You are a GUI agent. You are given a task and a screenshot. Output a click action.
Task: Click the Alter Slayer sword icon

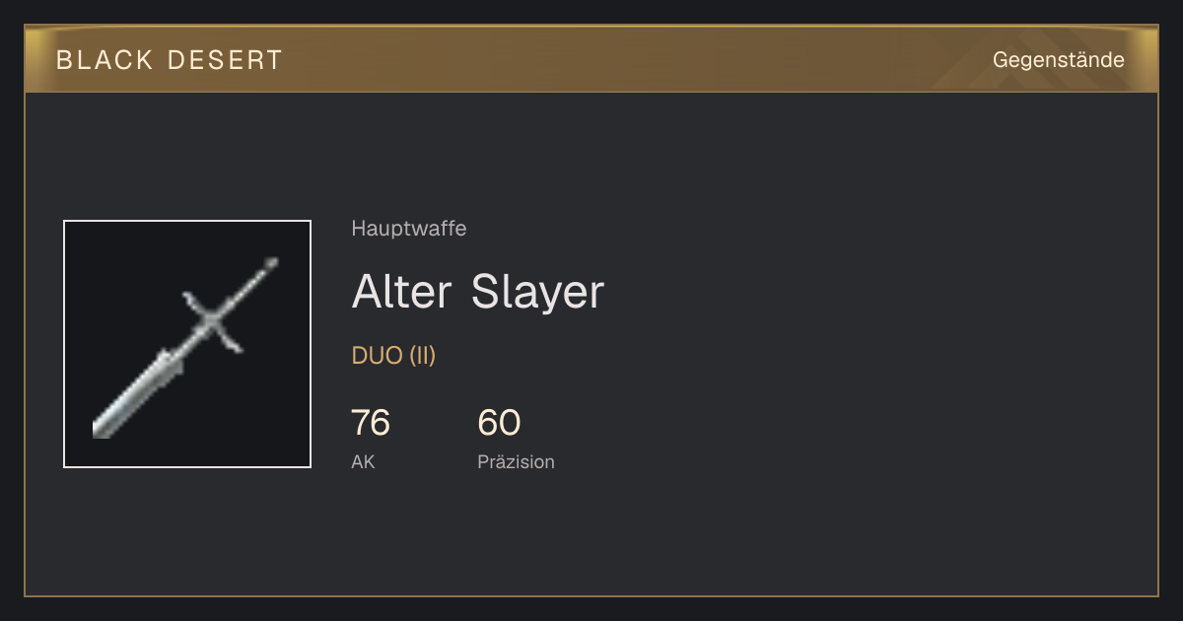pos(187,344)
